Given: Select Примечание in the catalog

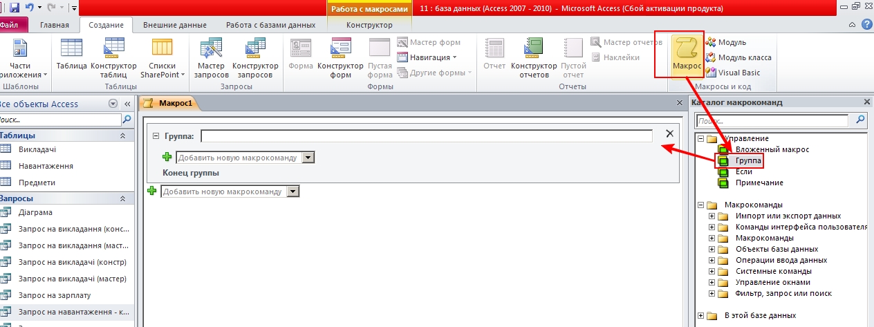Looking at the screenshot, I should pyautogui.click(x=759, y=183).
